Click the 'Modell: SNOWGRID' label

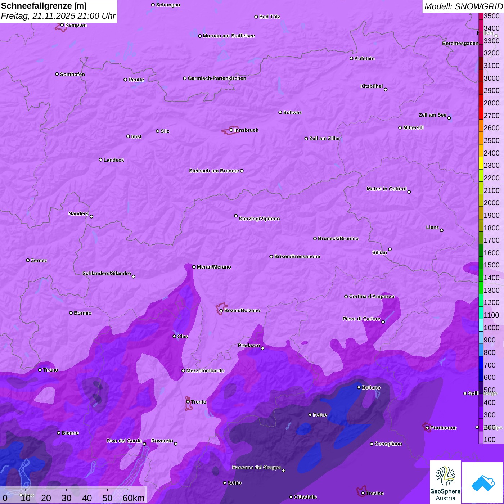pyautogui.click(x=463, y=6)
